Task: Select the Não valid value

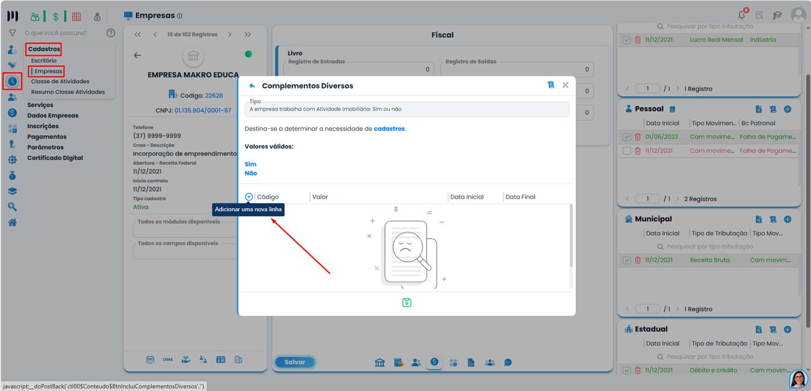Action: click(251, 173)
